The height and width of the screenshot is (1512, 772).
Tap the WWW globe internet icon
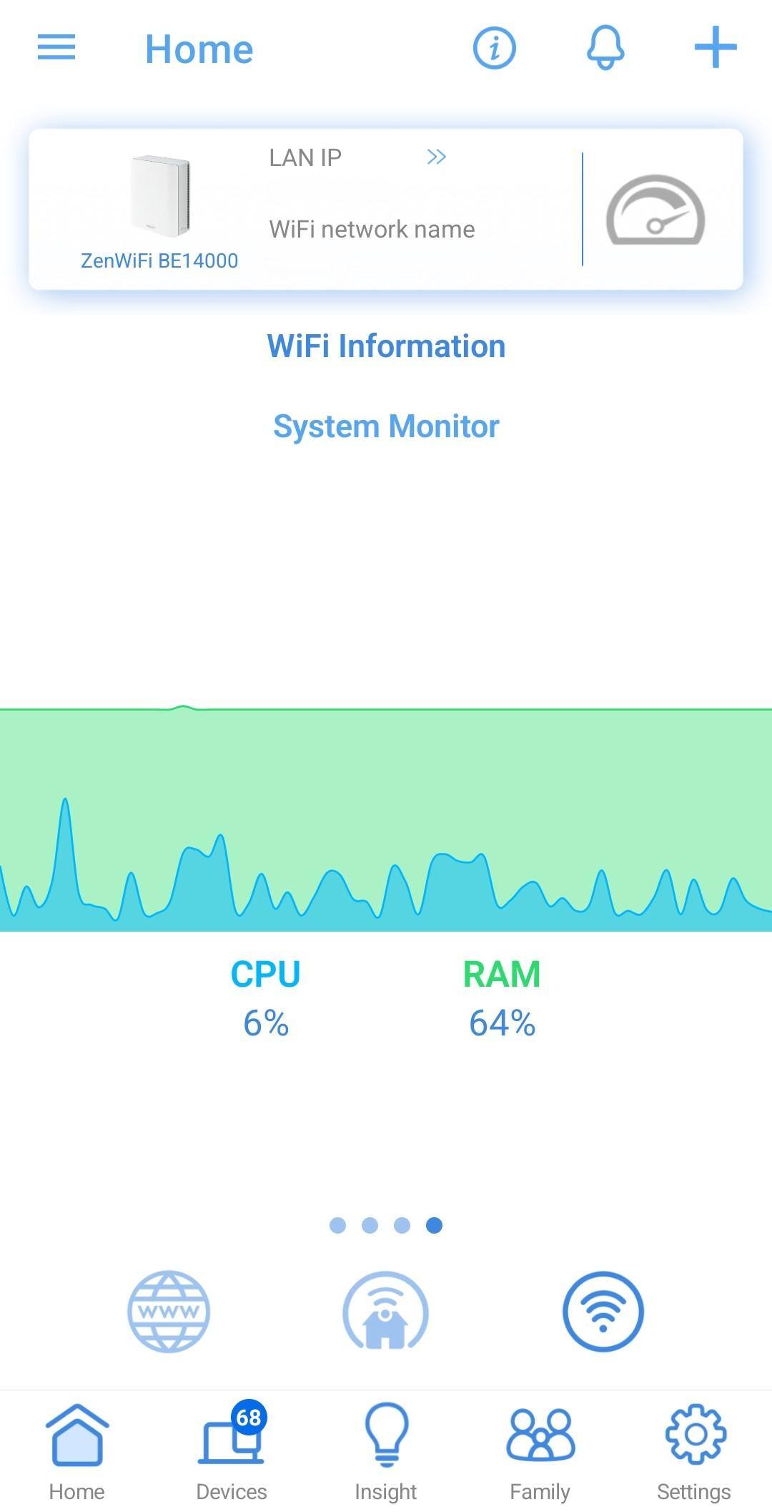tap(169, 1312)
